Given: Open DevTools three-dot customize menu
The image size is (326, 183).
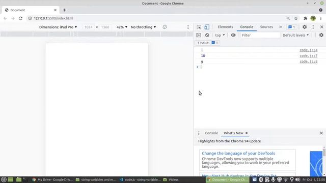Looking at the screenshot, I should pos(313,27).
